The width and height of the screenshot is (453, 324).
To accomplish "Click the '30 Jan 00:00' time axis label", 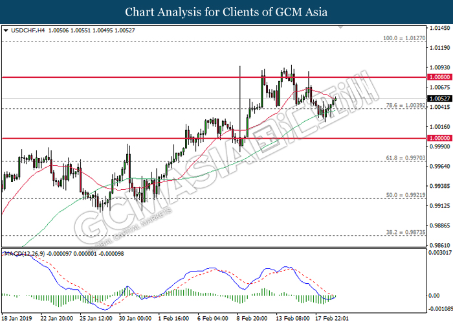I will point(135,319).
